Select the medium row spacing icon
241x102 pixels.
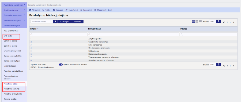click(197, 22)
